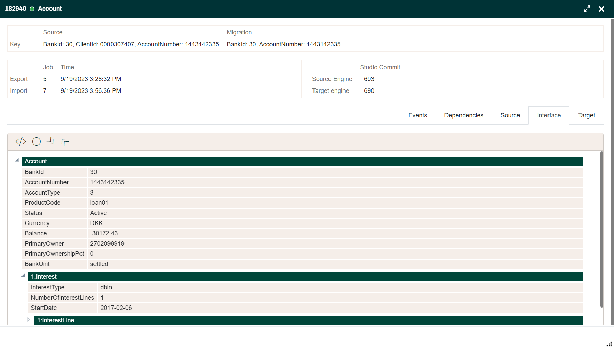Click the expand-all corner icon

click(x=65, y=142)
